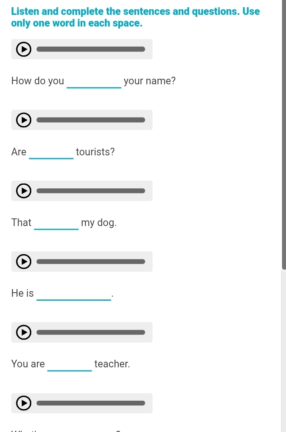Focus blank between 'Are' and 'tourists?'
Viewport: 286px width, 432px height.
click(51, 153)
